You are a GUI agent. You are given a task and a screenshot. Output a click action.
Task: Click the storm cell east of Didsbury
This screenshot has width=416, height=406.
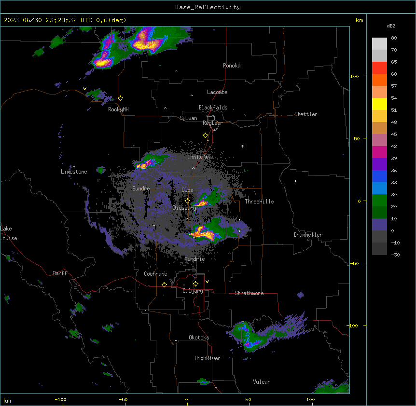point(202,203)
